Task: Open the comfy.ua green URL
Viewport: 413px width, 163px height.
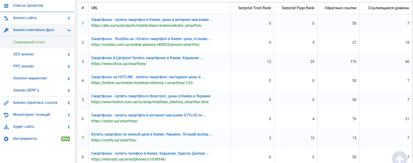Action: (x=114, y=140)
